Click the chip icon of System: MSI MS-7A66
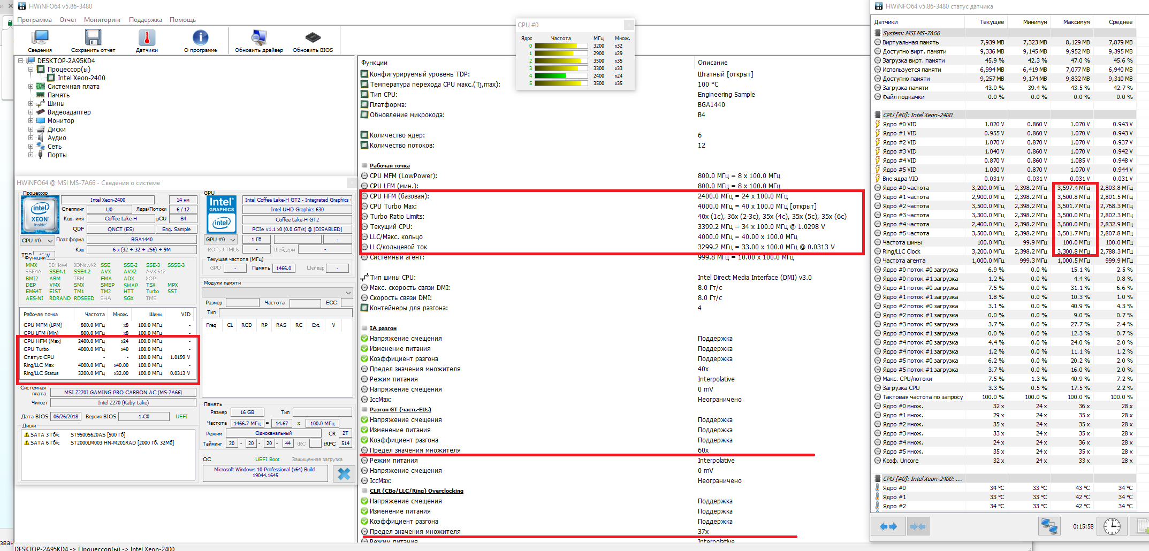Viewport: 1149px width, 551px height. point(878,33)
